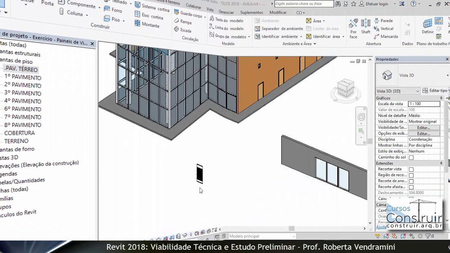The image size is (450, 253).
Task: Select the Porta (door) tool
Action: pyautogui.click(x=47, y=3)
